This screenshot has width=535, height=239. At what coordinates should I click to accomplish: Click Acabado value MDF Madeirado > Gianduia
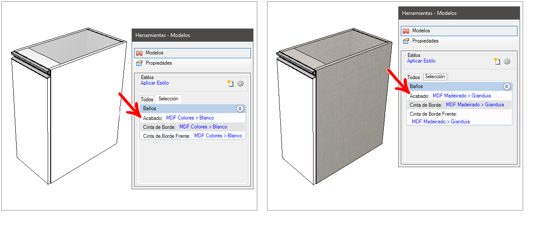(461, 96)
